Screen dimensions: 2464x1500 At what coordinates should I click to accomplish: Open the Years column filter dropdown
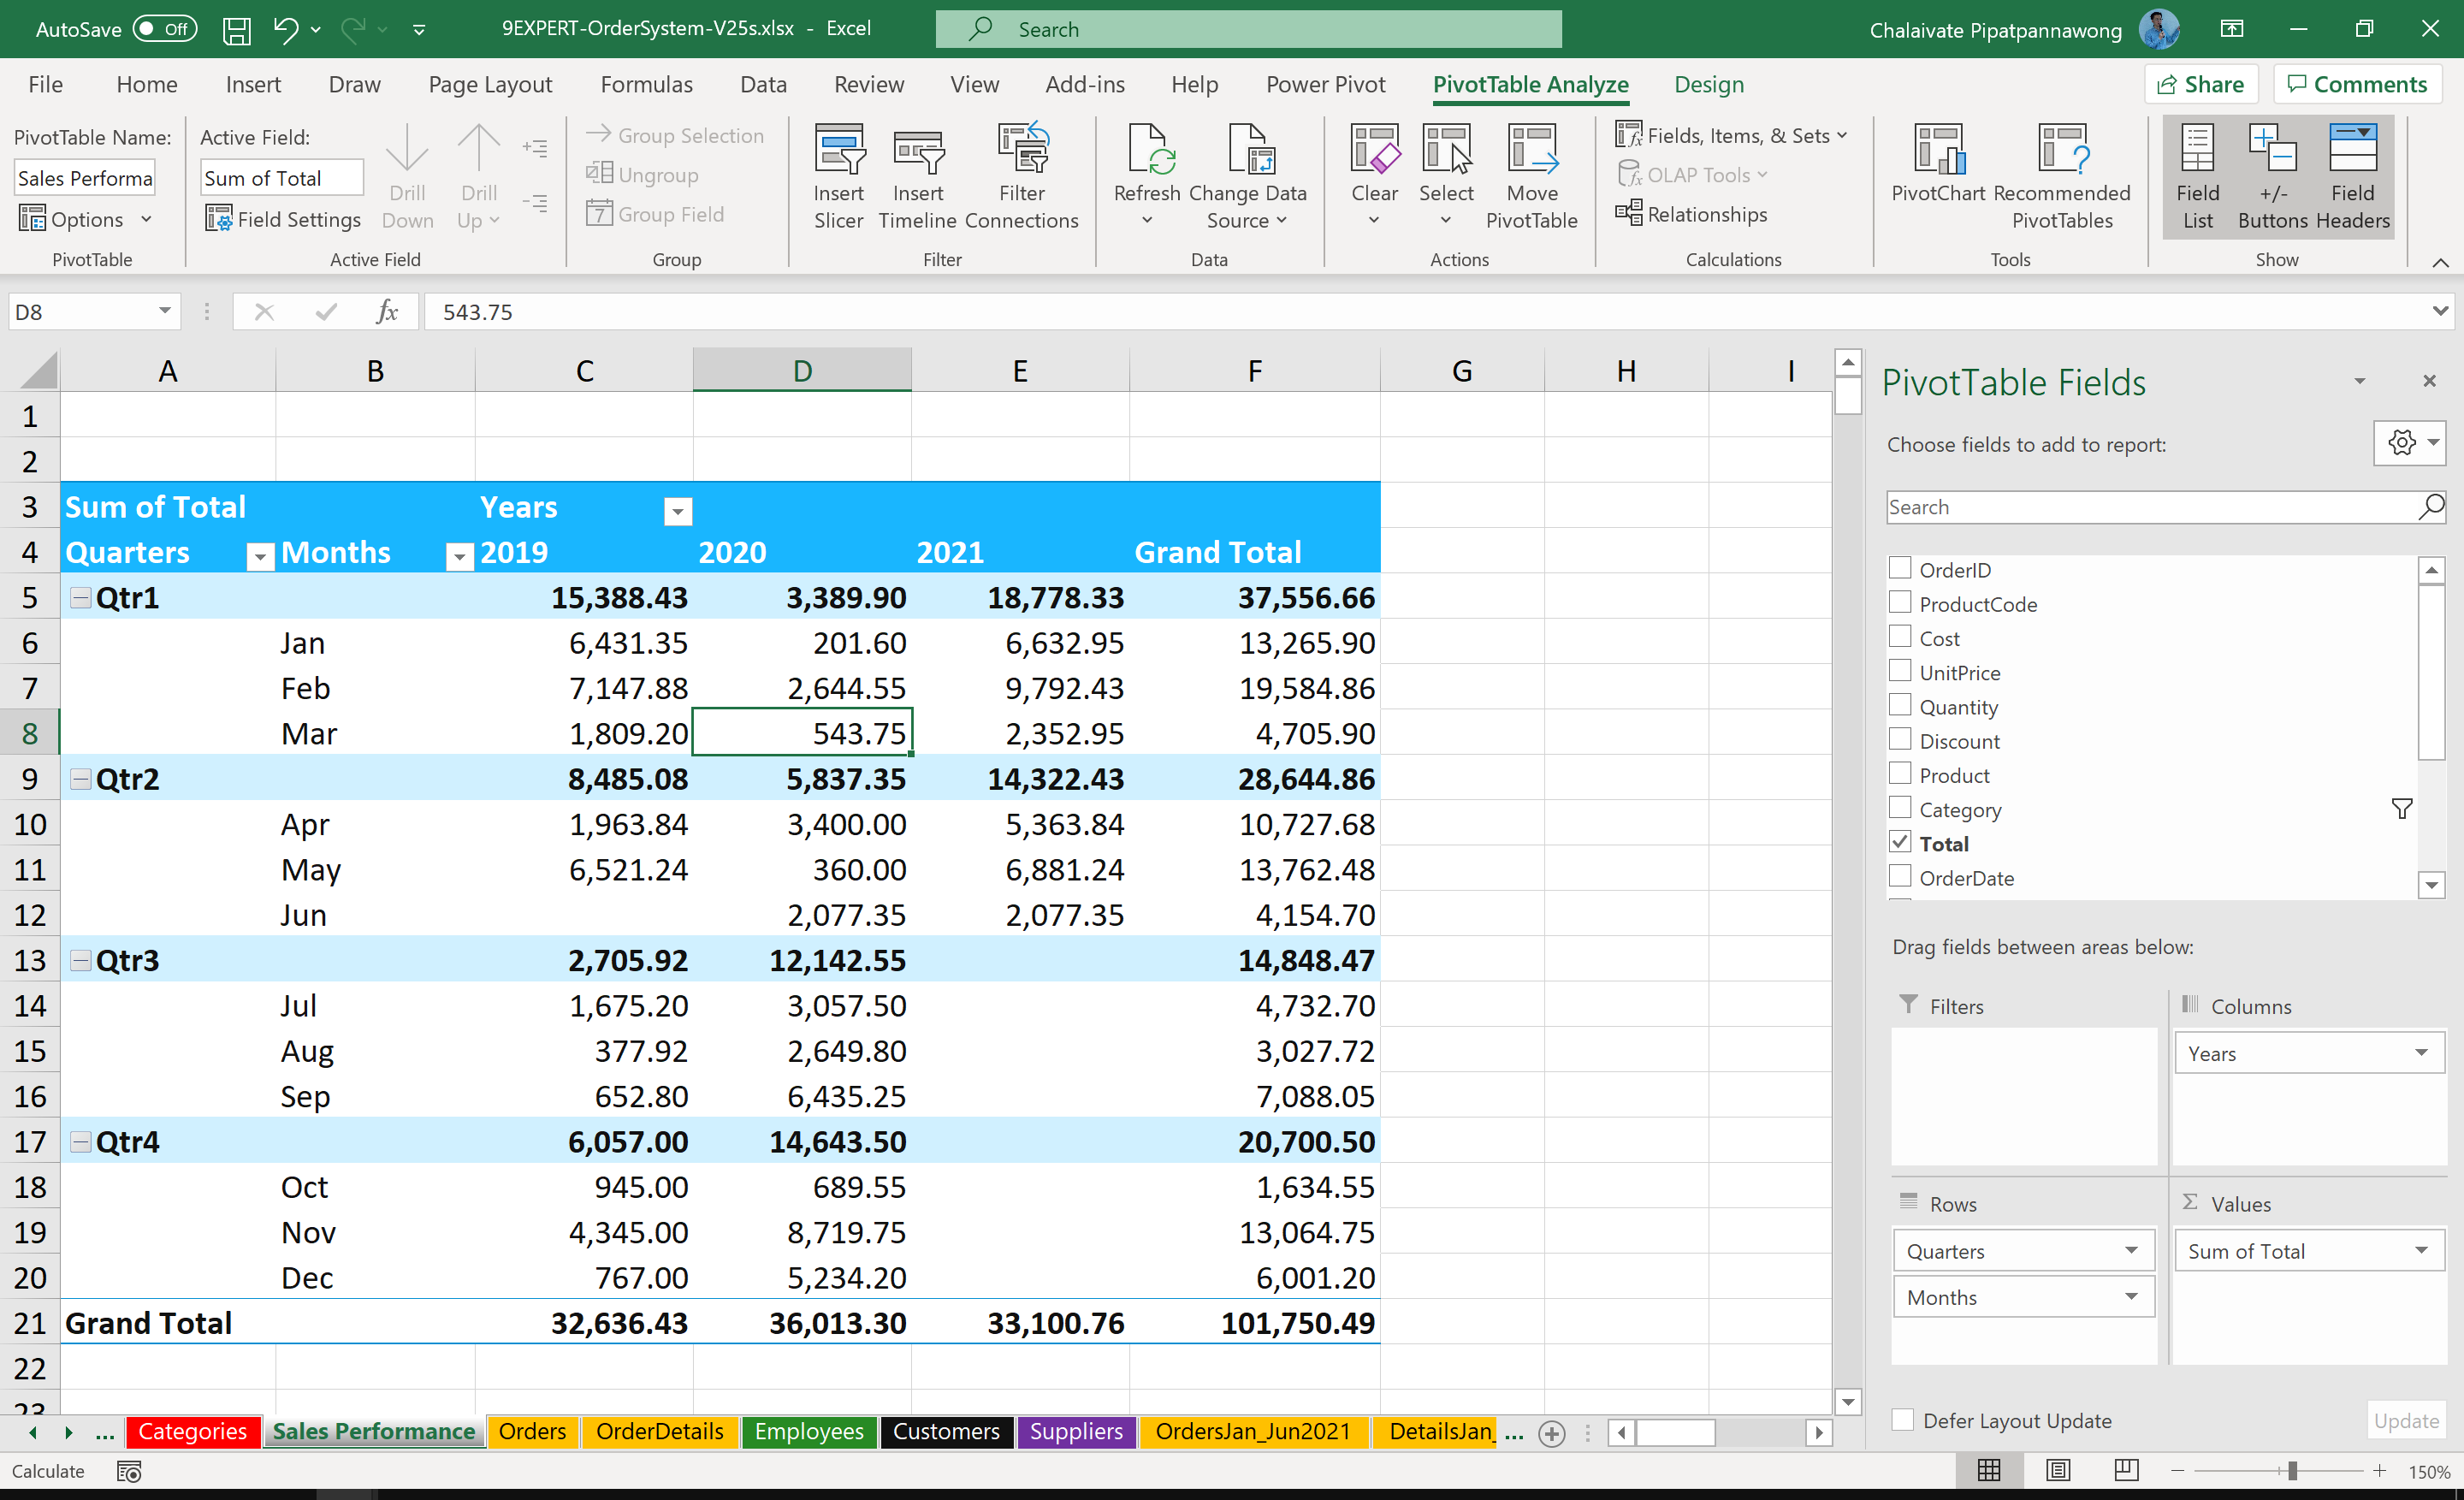click(677, 510)
